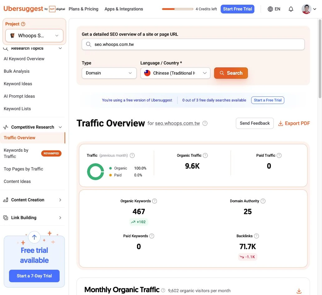Click the orange Search button

231,73
